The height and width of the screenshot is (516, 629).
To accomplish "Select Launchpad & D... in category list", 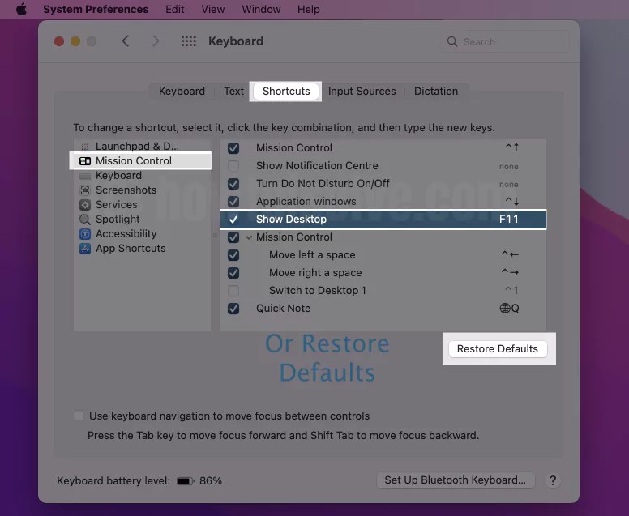I will (141, 147).
